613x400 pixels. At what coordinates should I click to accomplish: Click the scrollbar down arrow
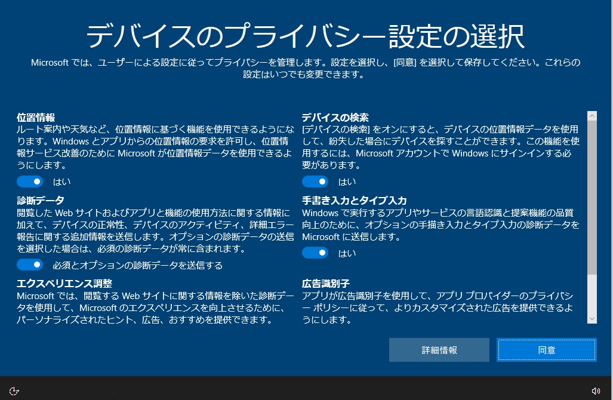(x=592, y=319)
